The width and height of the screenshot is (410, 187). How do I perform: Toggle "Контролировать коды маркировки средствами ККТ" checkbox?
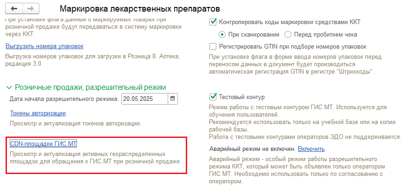click(213, 22)
